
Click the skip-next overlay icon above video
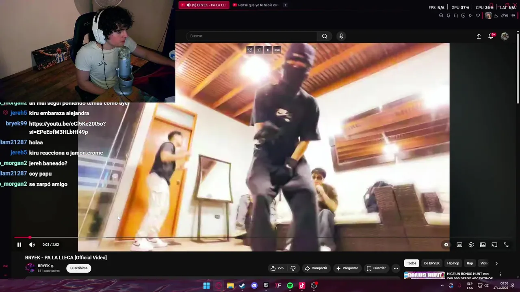click(268, 50)
